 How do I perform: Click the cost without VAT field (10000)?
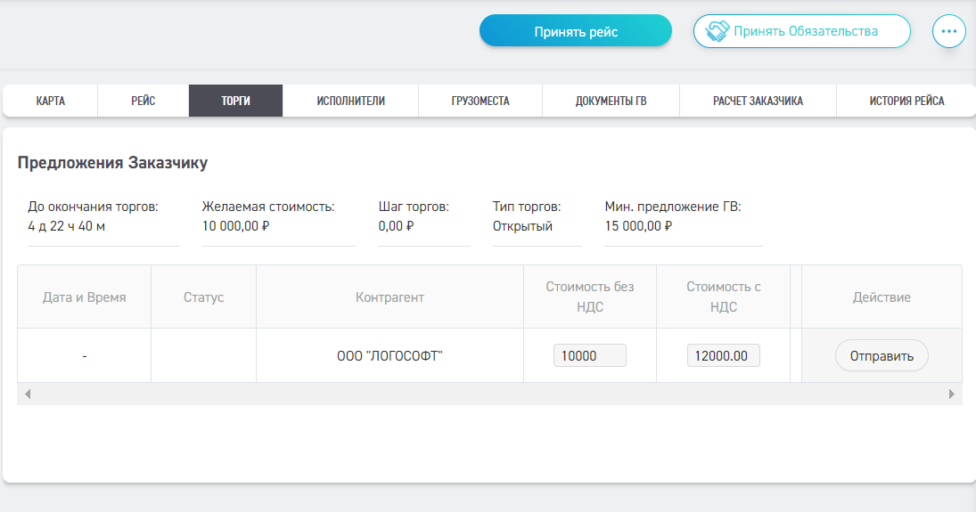pos(589,356)
